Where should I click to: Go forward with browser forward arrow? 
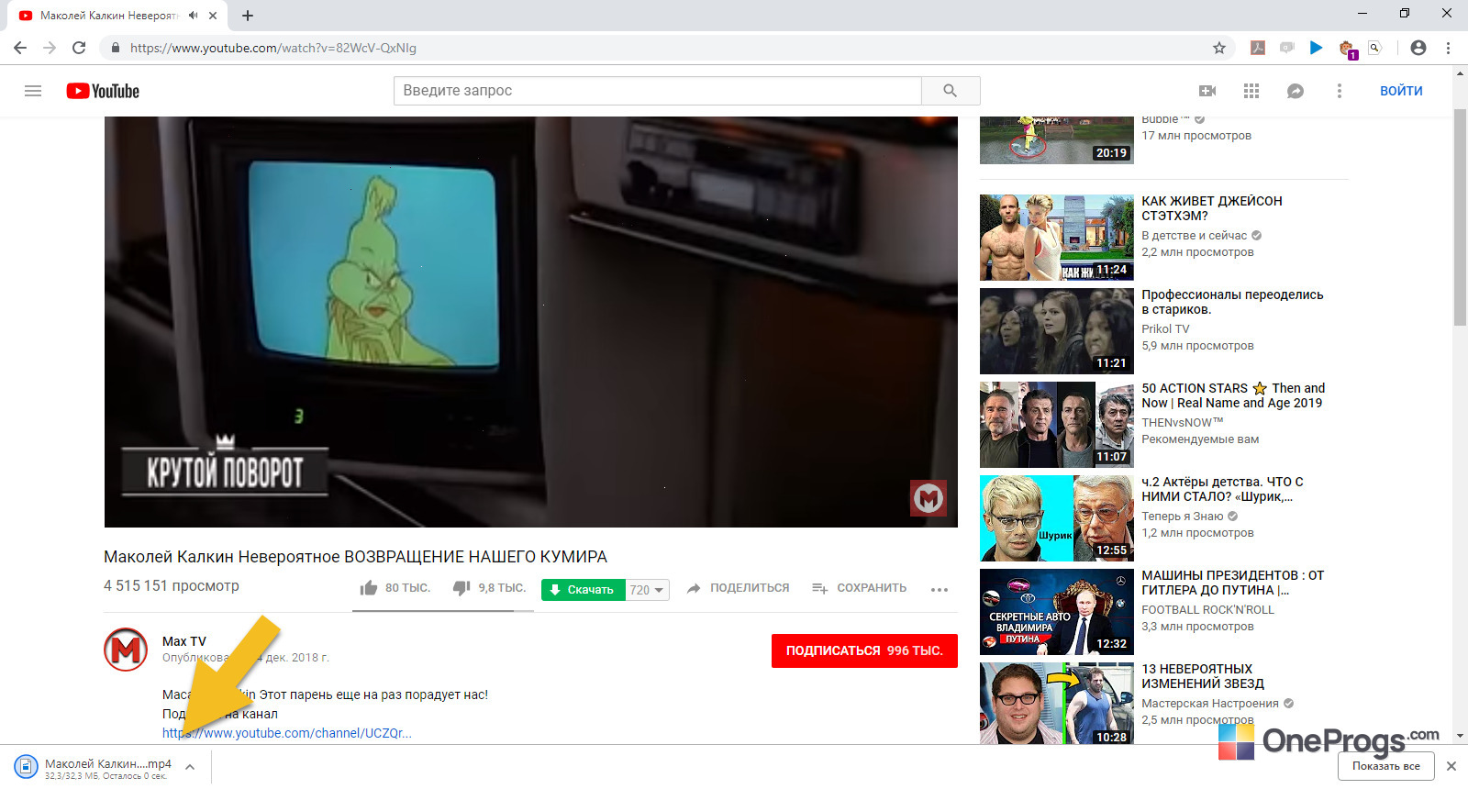pyautogui.click(x=50, y=48)
